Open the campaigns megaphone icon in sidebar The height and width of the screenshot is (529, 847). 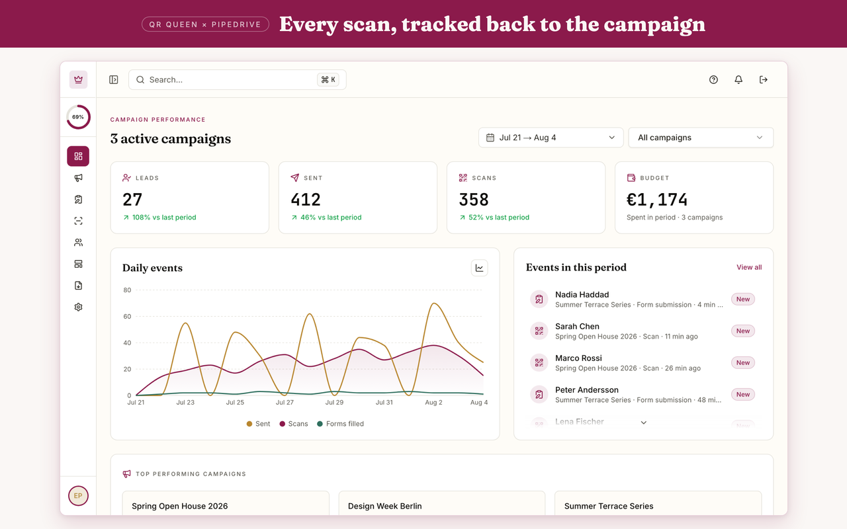click(x=78, y=178)
